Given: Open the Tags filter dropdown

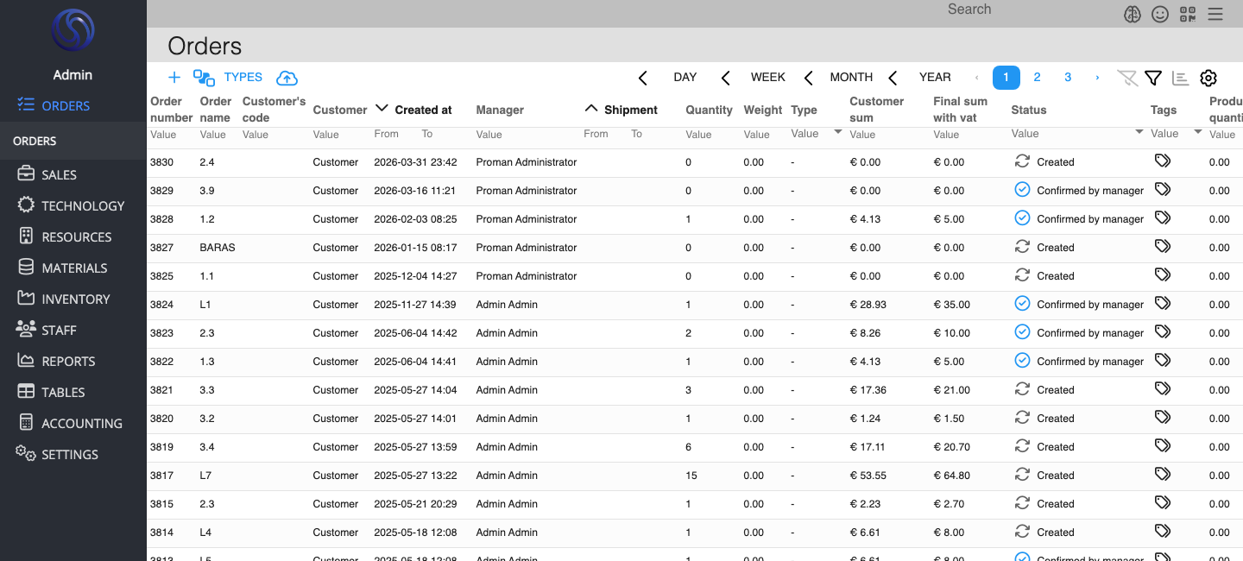Looking at the screenshot, I should coord(1198,133).
